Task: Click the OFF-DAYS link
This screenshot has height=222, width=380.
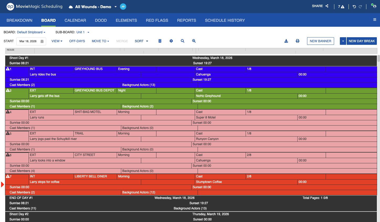Action: point(77,41)
